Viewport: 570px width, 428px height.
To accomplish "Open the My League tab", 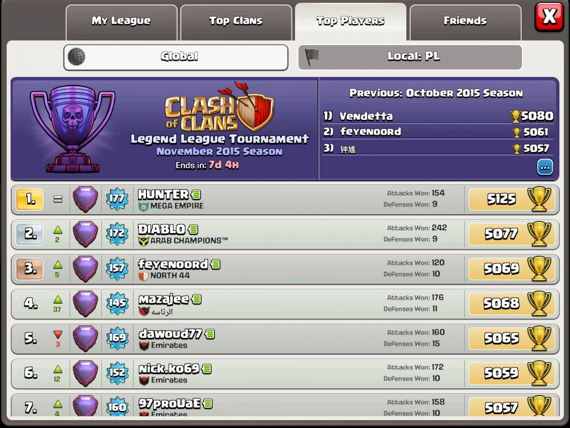I will (121, 22).
